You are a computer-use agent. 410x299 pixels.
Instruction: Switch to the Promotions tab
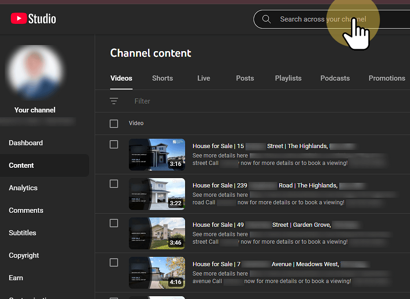click(387, 78)
